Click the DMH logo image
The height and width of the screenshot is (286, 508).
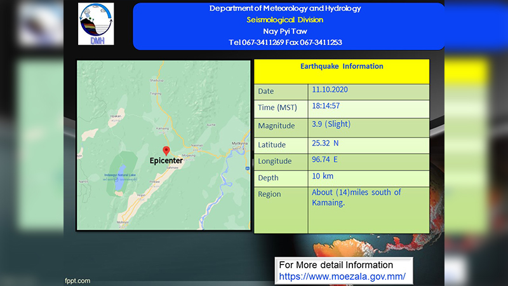pos(96,24)
